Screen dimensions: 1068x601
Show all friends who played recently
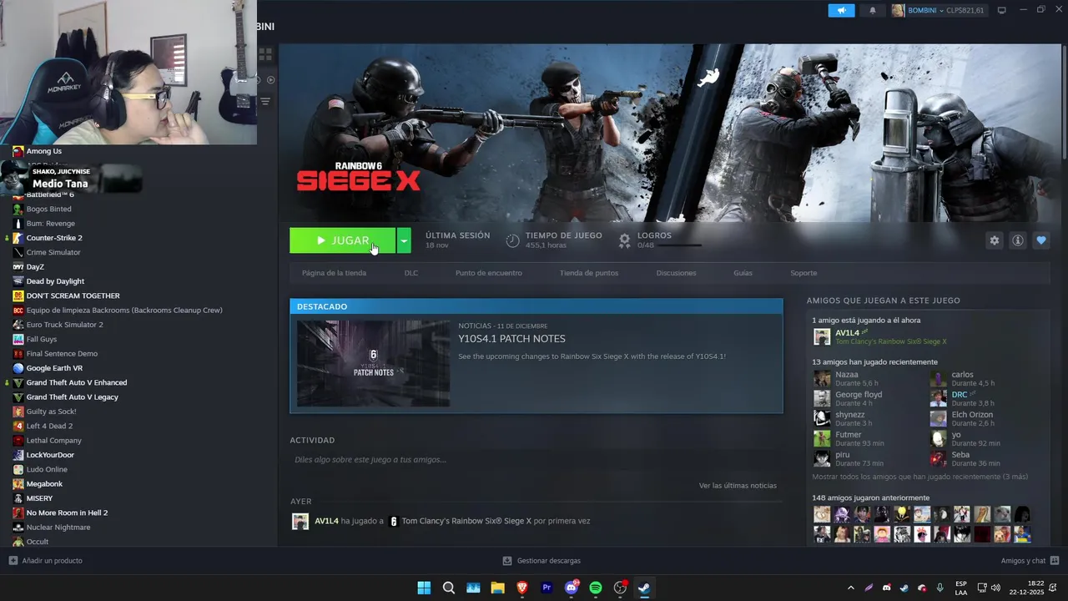[919, 477]
